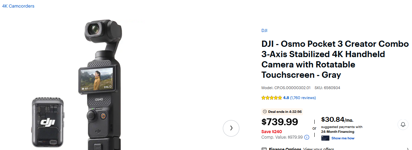Open the 4K Camcorders breadcrumb link
This screenshot has height=150, width=412.
pyautogui.click(x=18, y=6)
